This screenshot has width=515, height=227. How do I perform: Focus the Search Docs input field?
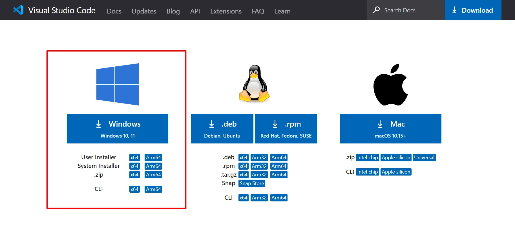[x=406, y=10]
